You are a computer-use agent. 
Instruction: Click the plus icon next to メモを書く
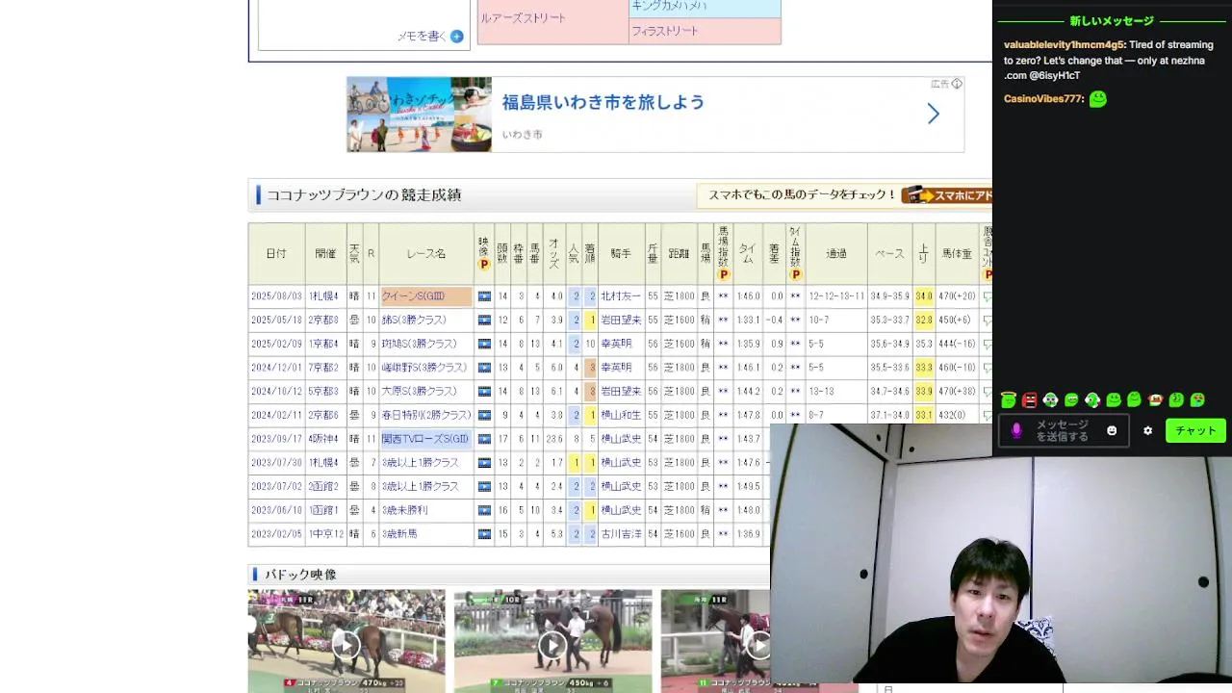click(457, 37)
